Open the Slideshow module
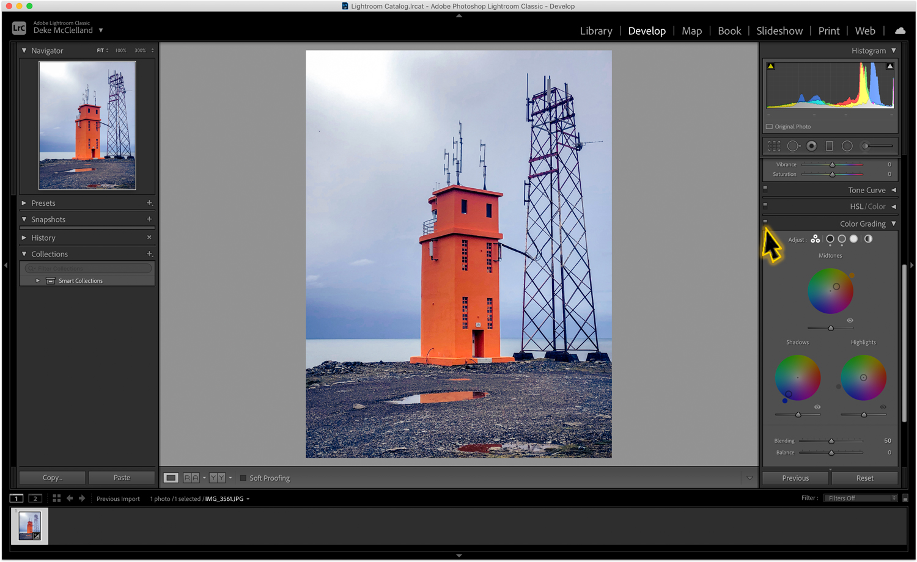Image resolution: width=917 pixels, height=562 pixels. tap(779, 31)
